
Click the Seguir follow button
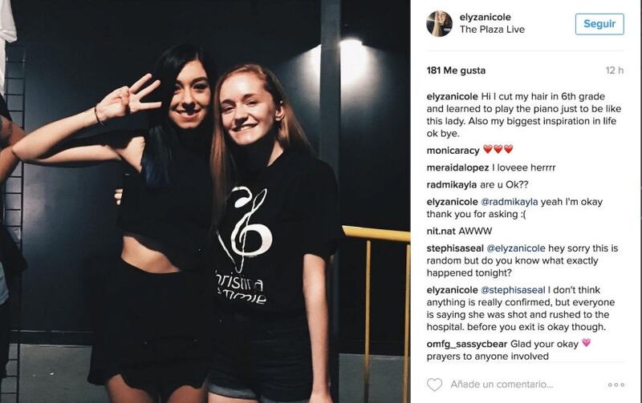tap(599, 24)
